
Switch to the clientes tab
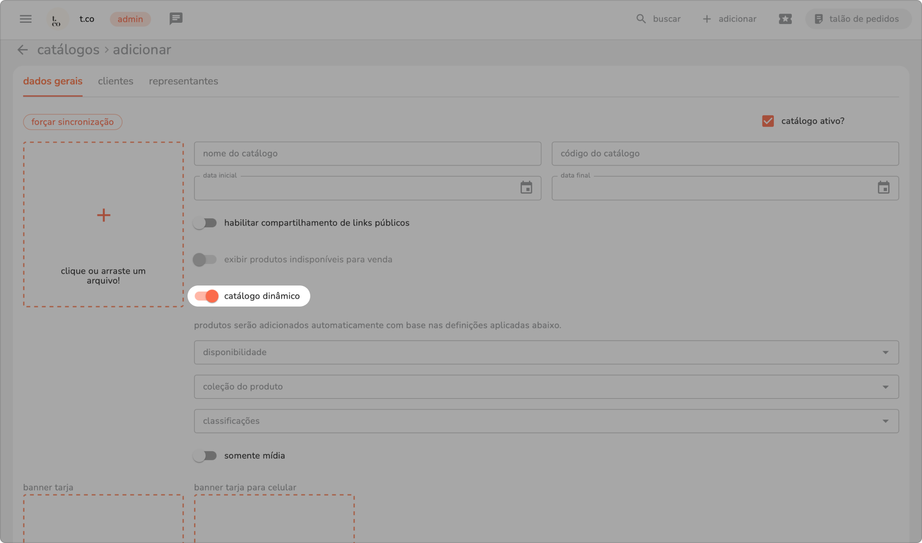click(x=115, y=81)
